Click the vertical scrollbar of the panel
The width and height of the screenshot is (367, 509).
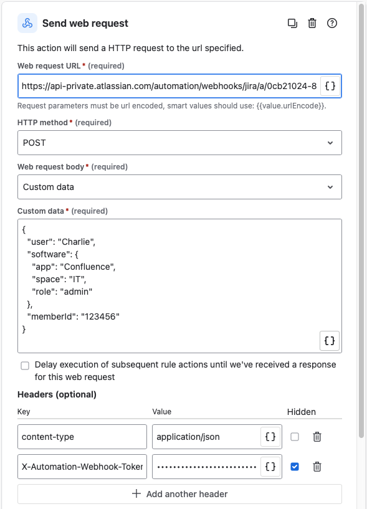click(x=361, y=221)
